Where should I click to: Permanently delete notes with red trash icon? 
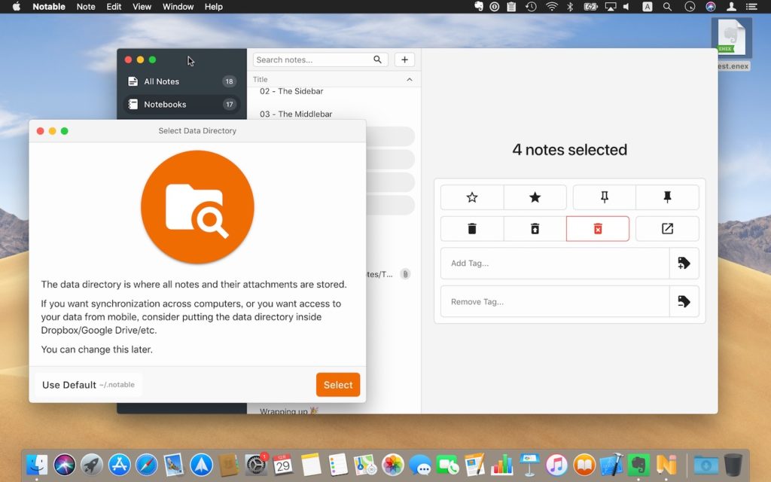598,229
